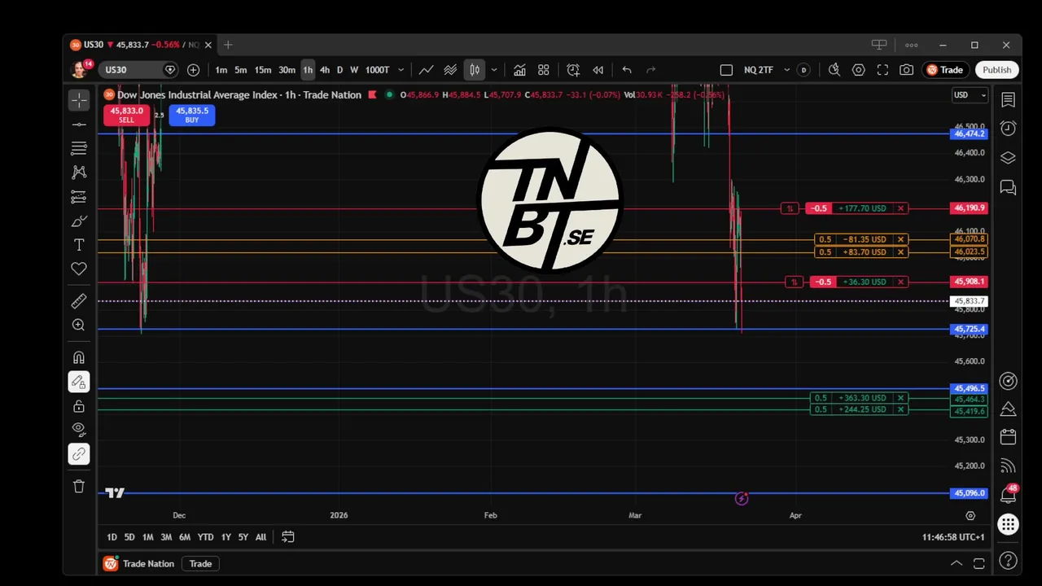Open the news feed icon in right sidebar
Screen dimensions: 1042x586
coord(1008,466)
